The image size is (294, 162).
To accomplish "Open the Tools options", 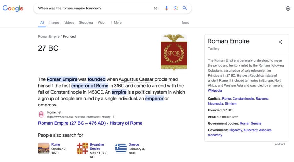I will pos(185,22).
